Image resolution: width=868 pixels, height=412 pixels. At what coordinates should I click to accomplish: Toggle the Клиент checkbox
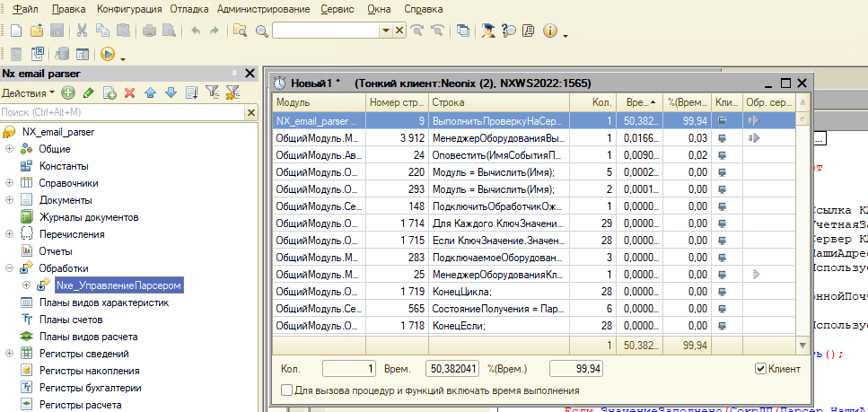760,369
